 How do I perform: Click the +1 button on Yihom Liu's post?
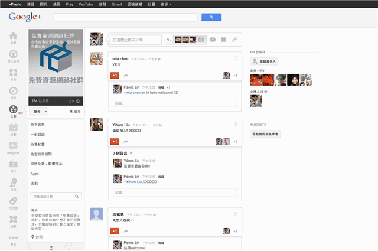pyautogui.click(x=115, y=142)
